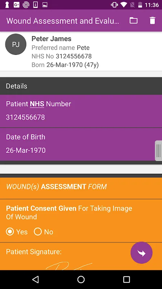Tap the download notification icon
Viewport: 162px width, 289px height.
tap(35, 5)
